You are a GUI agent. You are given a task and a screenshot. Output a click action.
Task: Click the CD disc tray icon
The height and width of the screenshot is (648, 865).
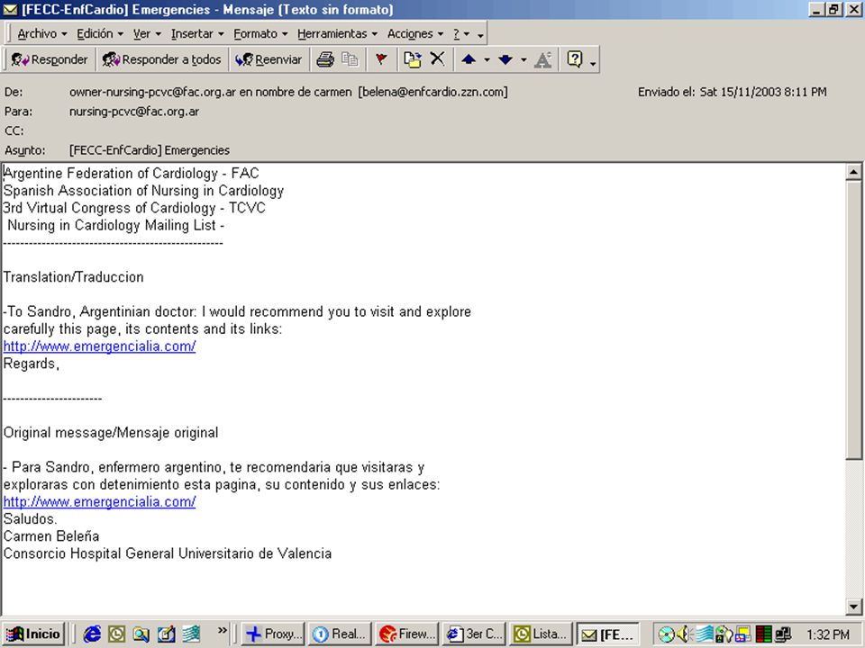[667, 634]
